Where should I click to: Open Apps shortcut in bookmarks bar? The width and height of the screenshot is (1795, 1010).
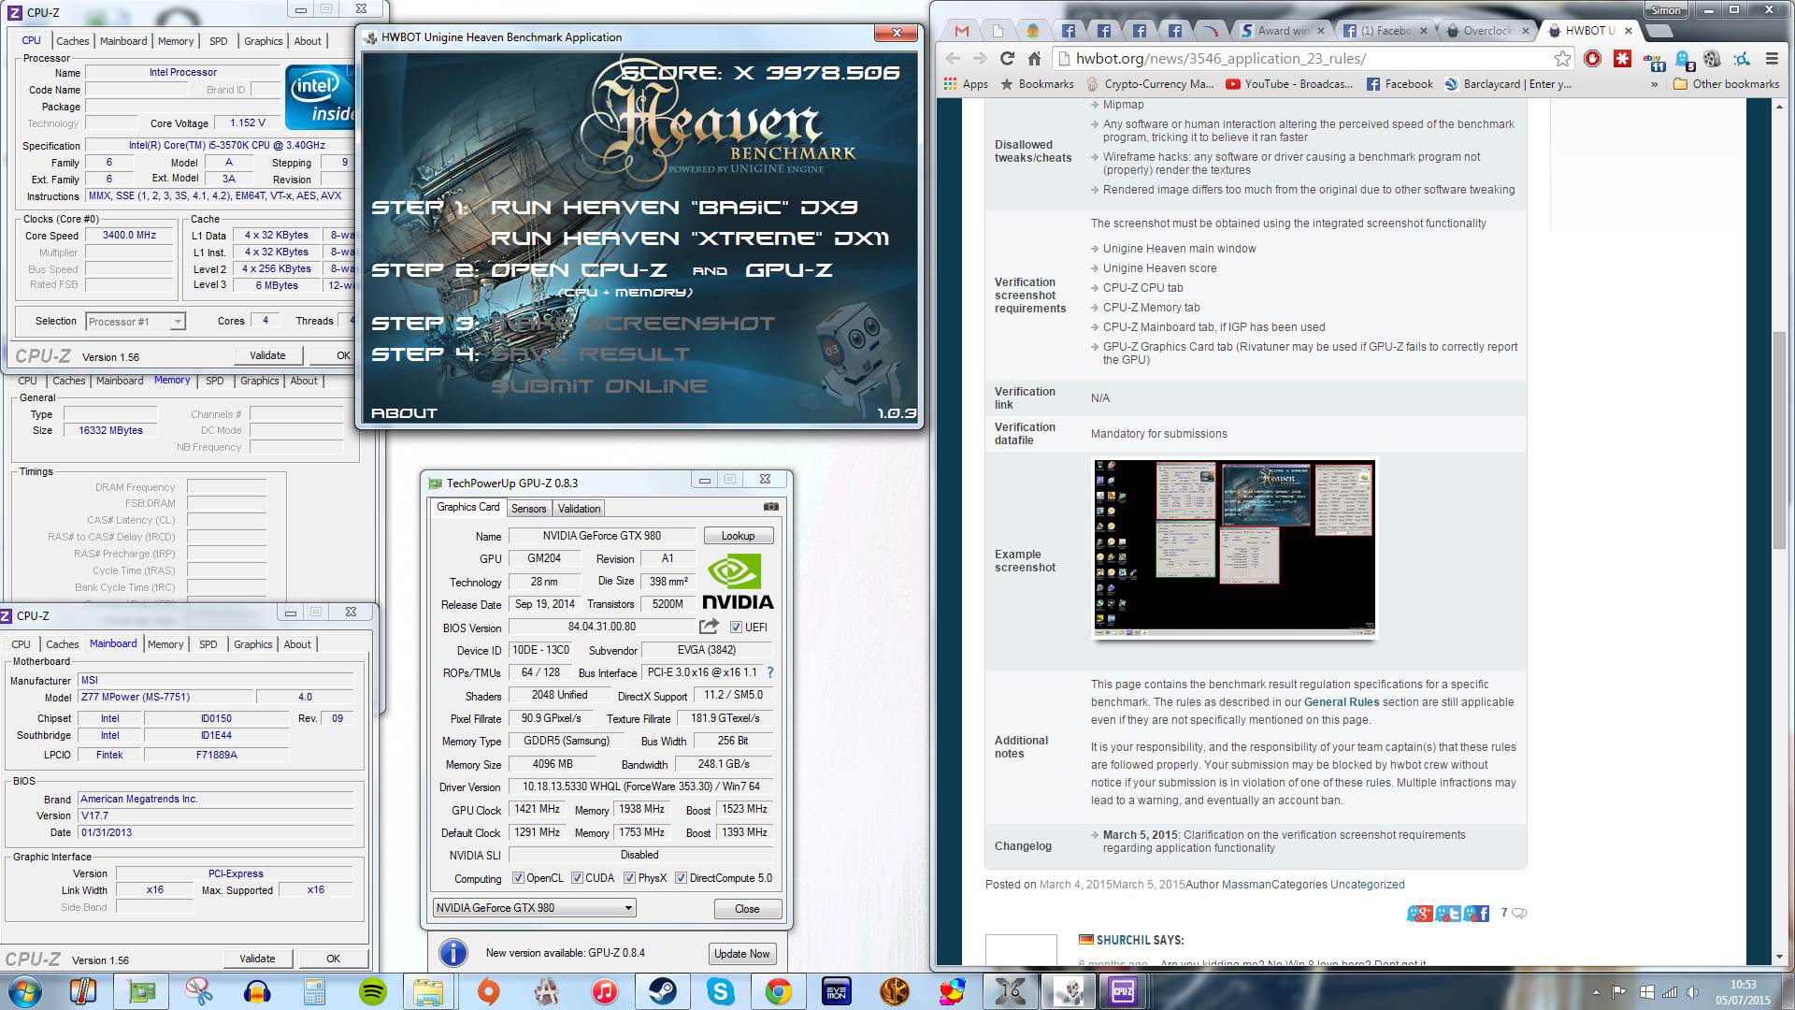click(967, 84)
